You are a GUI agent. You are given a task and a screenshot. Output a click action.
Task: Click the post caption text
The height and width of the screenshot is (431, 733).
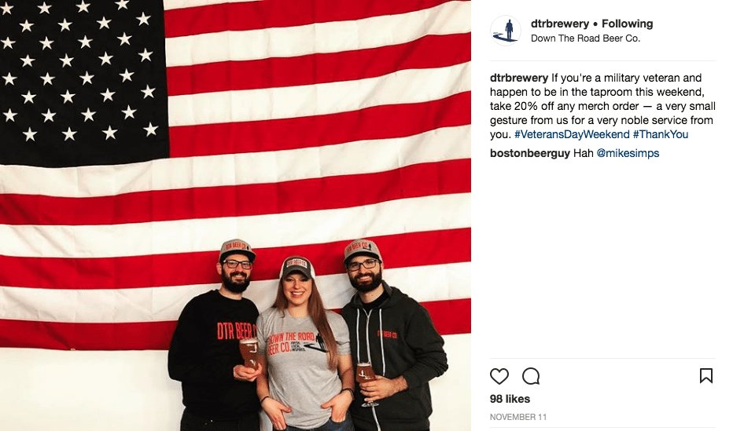602,106
